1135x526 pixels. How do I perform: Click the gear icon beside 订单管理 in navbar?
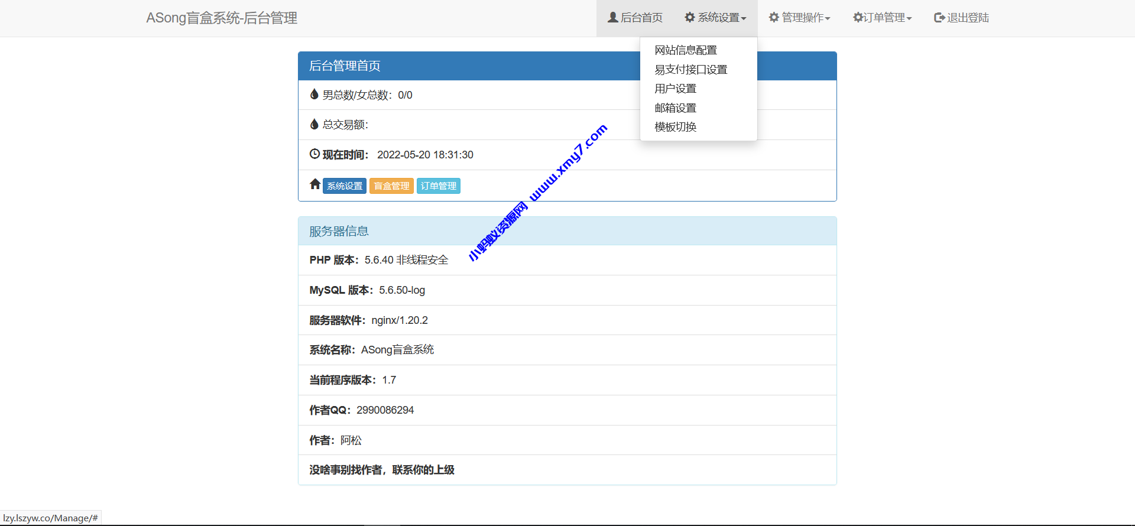(x=858, y=18)
